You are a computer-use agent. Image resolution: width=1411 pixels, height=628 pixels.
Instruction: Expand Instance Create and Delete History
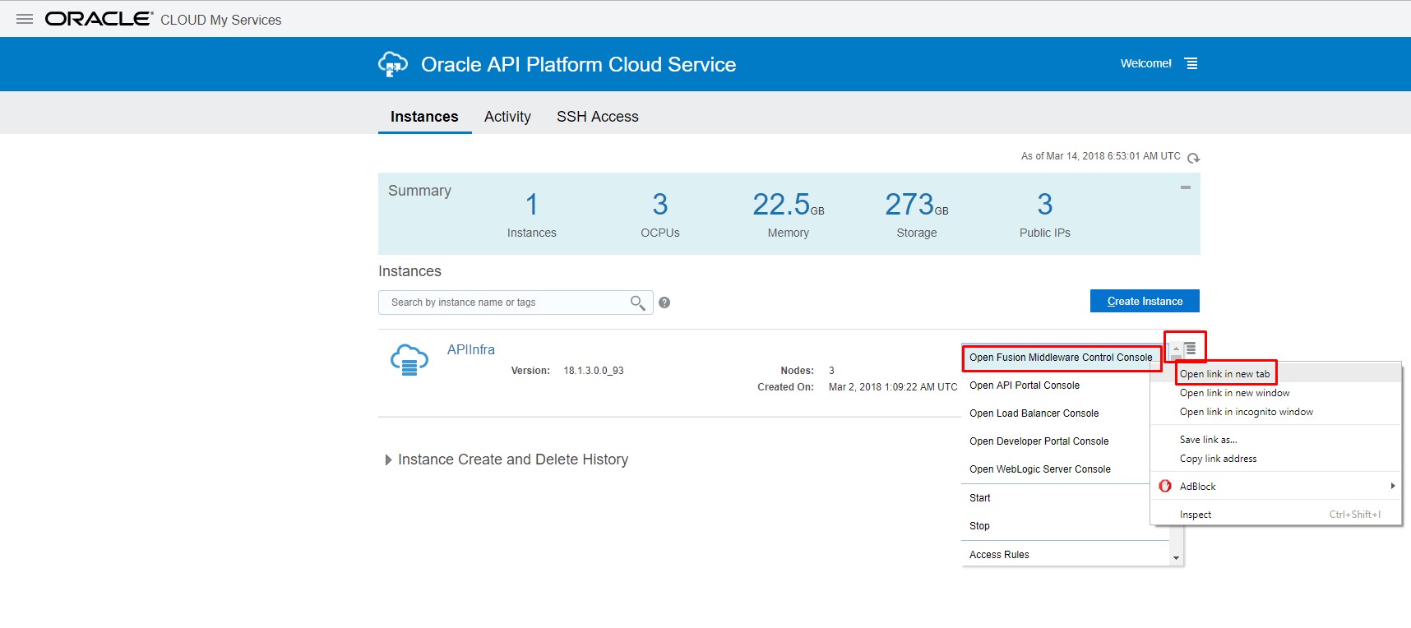388,460
